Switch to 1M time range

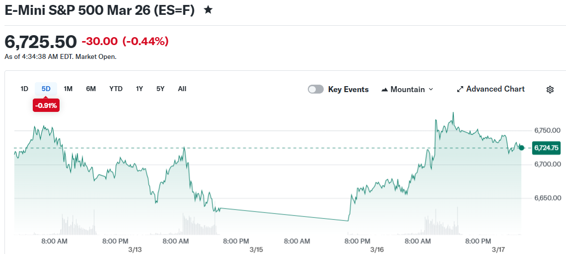pos(68,89)
